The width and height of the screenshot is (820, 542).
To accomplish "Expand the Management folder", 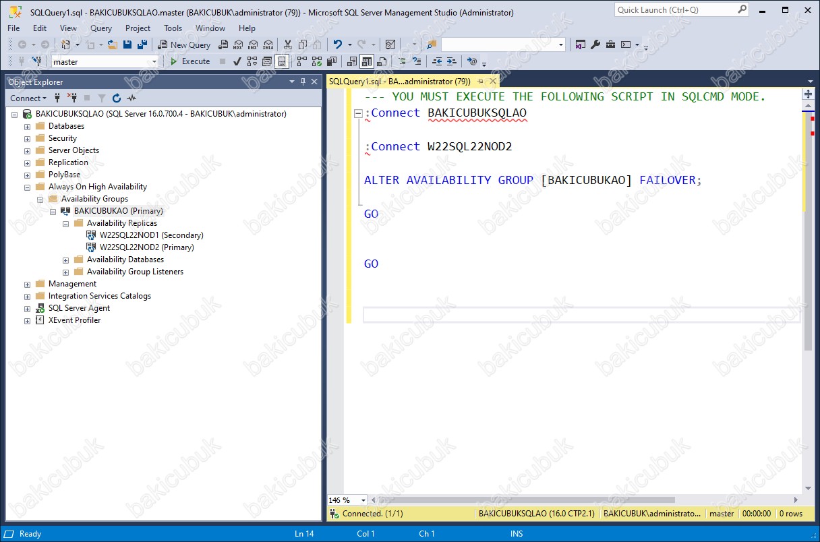I will pos(28,284).
